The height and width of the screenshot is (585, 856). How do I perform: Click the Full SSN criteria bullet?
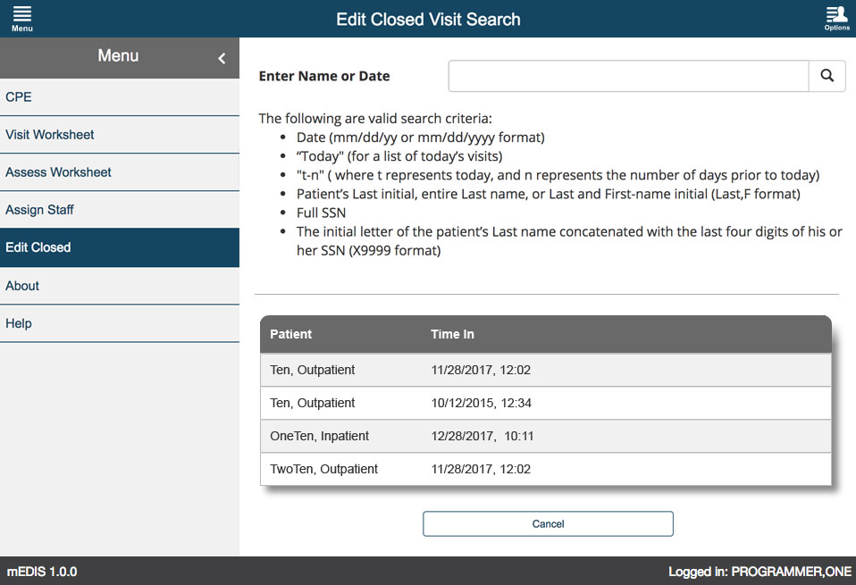pyautogui.click(x=321, y=213)
